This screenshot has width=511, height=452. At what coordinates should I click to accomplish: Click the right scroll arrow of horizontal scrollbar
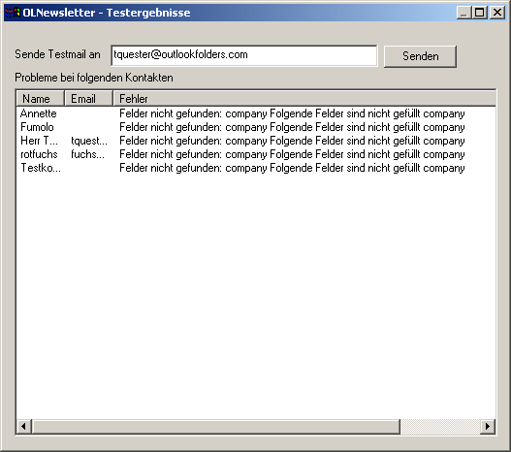(x=488, y=426)
